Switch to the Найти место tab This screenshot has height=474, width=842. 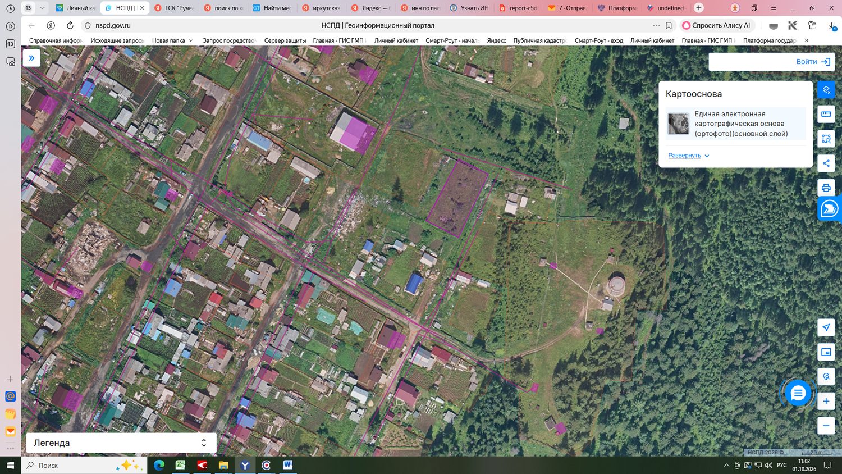272,8
